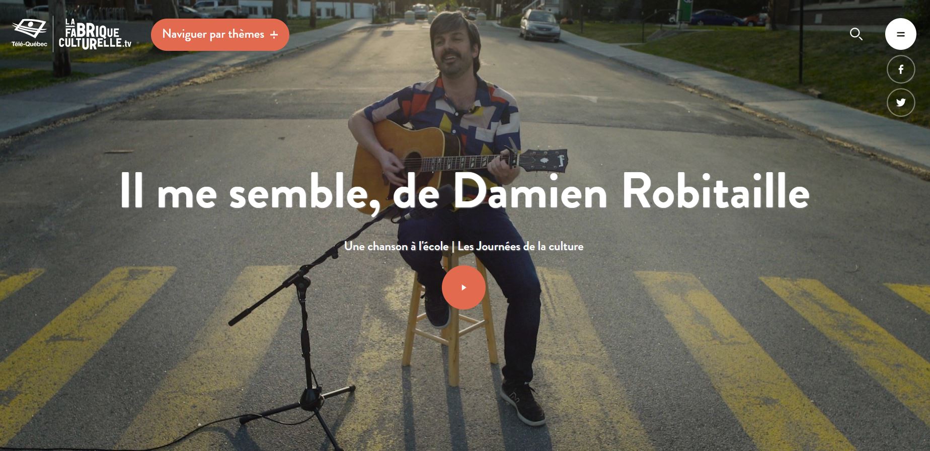Open Les Journées de la culture text
This screenshot has height=451, width=930.
[520, 247]
